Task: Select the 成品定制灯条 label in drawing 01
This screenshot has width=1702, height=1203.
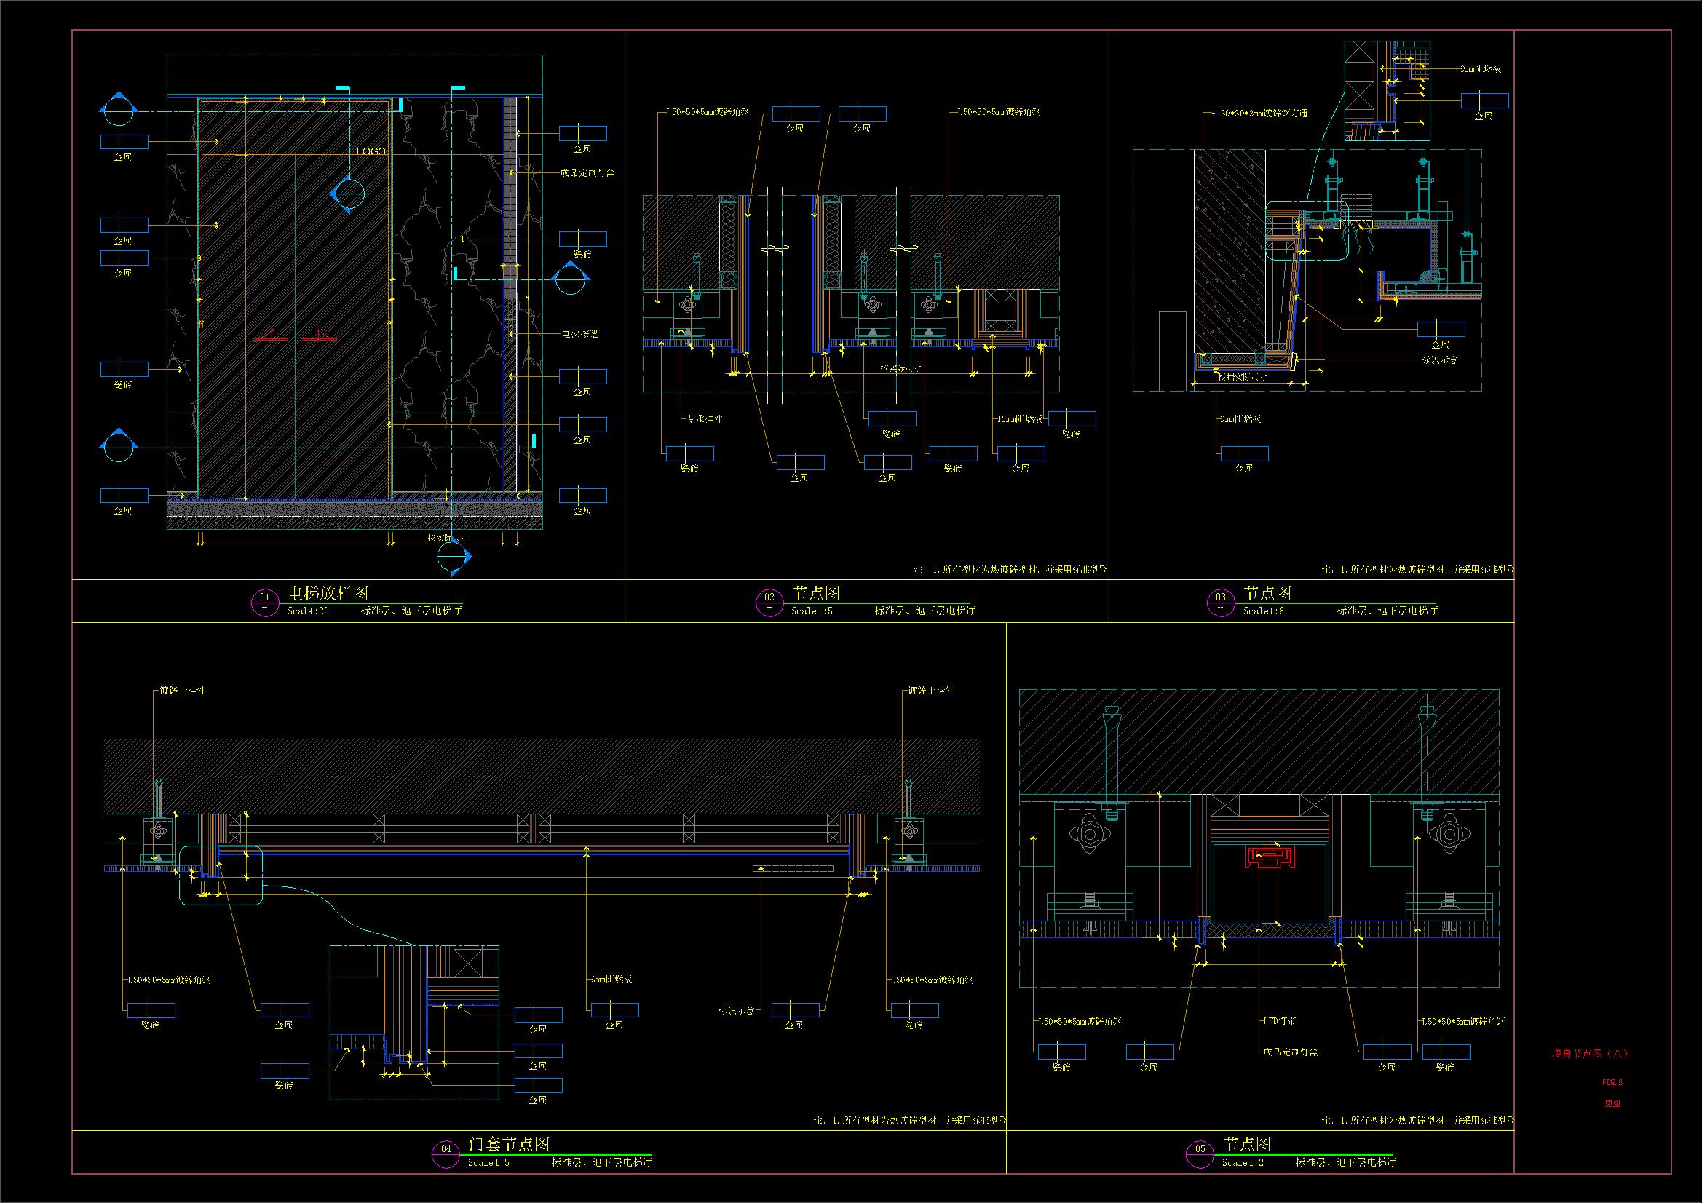Action: point(587,172)
